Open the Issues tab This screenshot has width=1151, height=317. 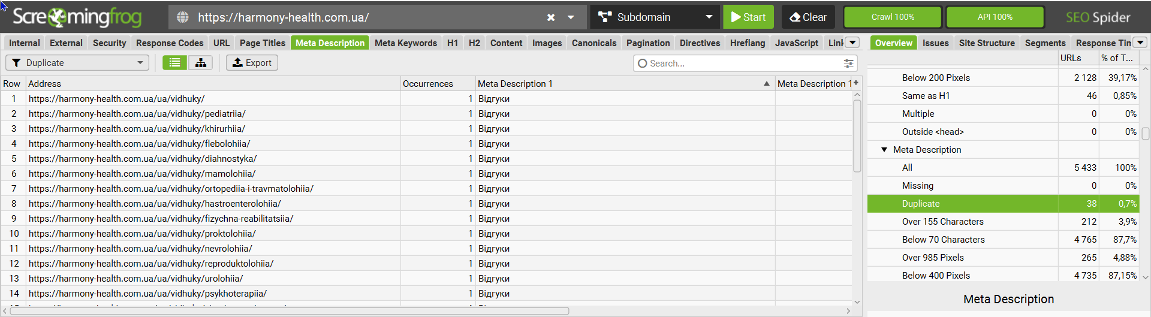935,43
